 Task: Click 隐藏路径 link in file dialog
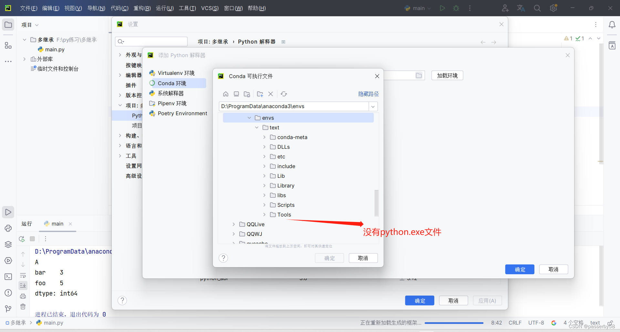(x=368, y=94)
